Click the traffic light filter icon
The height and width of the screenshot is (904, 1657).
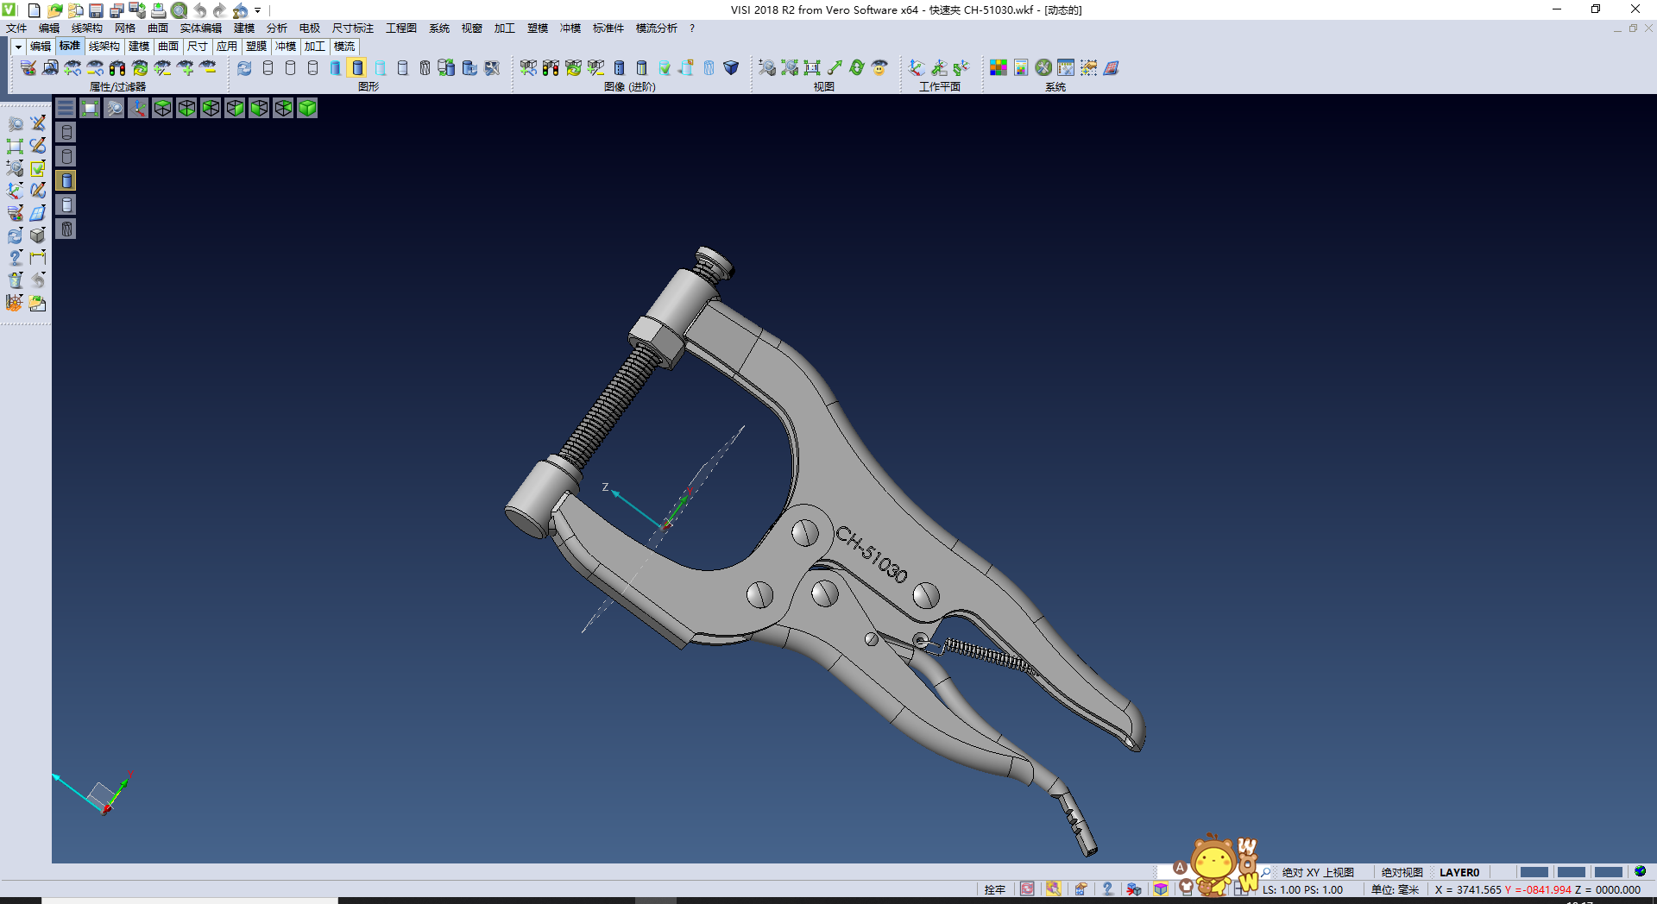pos(117,68)
